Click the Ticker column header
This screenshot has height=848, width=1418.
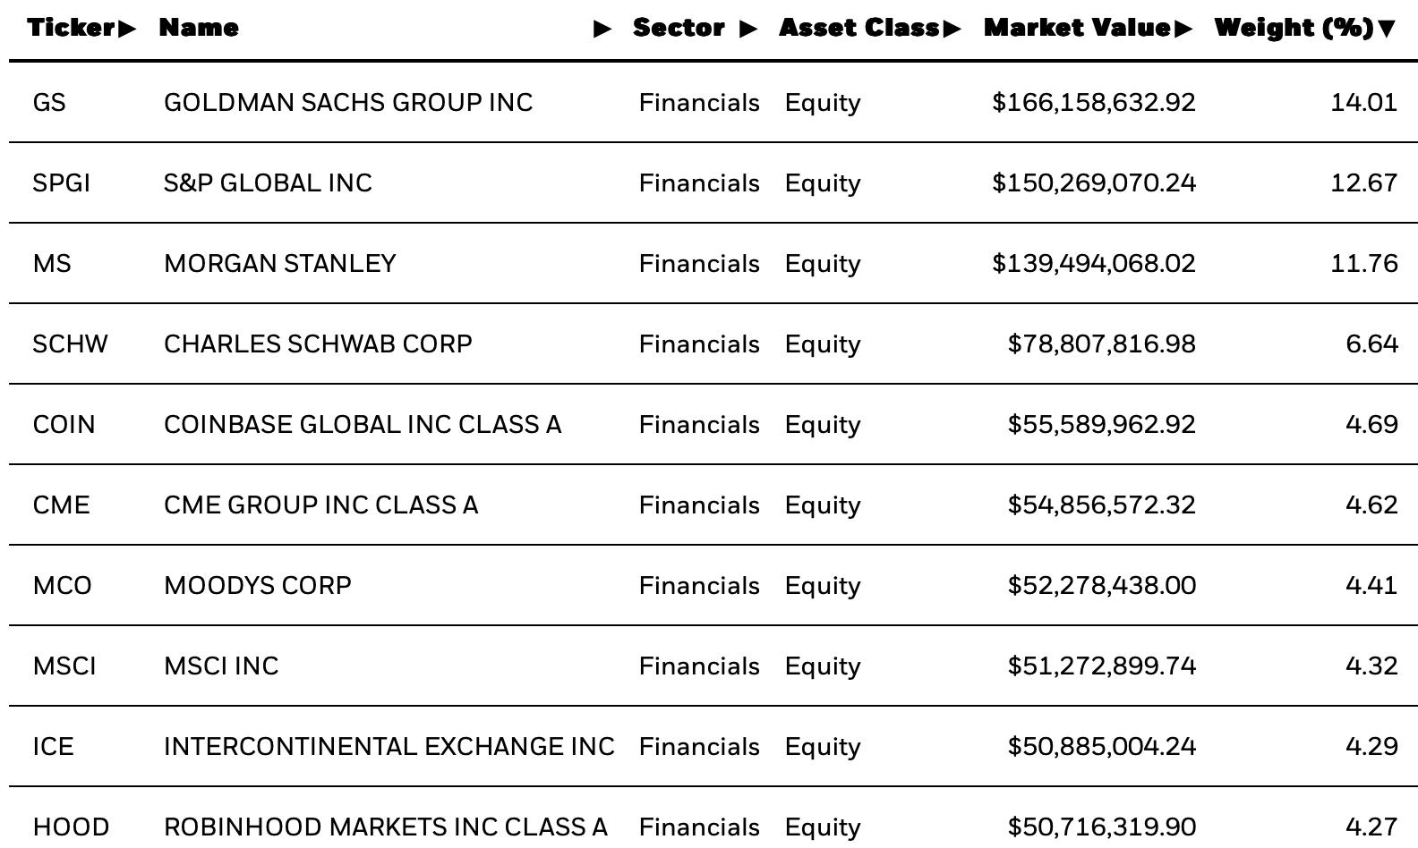tap(71, 28)
